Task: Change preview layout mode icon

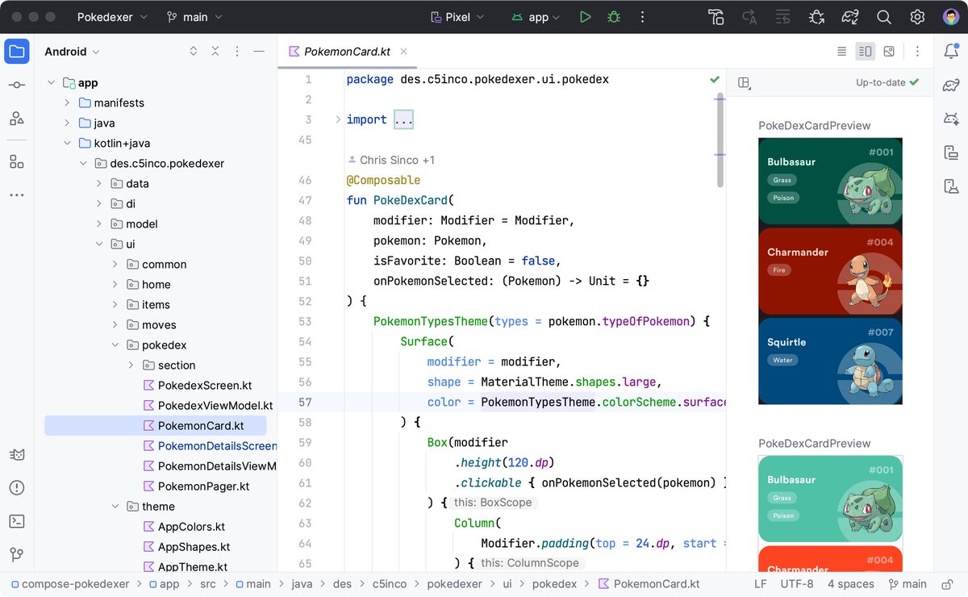Action: (745, 82)
